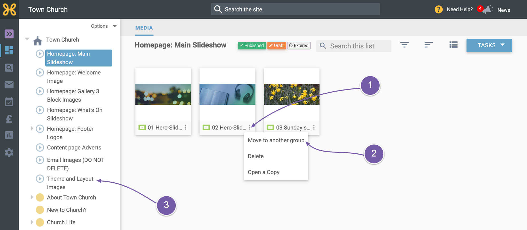Open the filter list icon
The image size is (527, 230).
click(404, 45)
